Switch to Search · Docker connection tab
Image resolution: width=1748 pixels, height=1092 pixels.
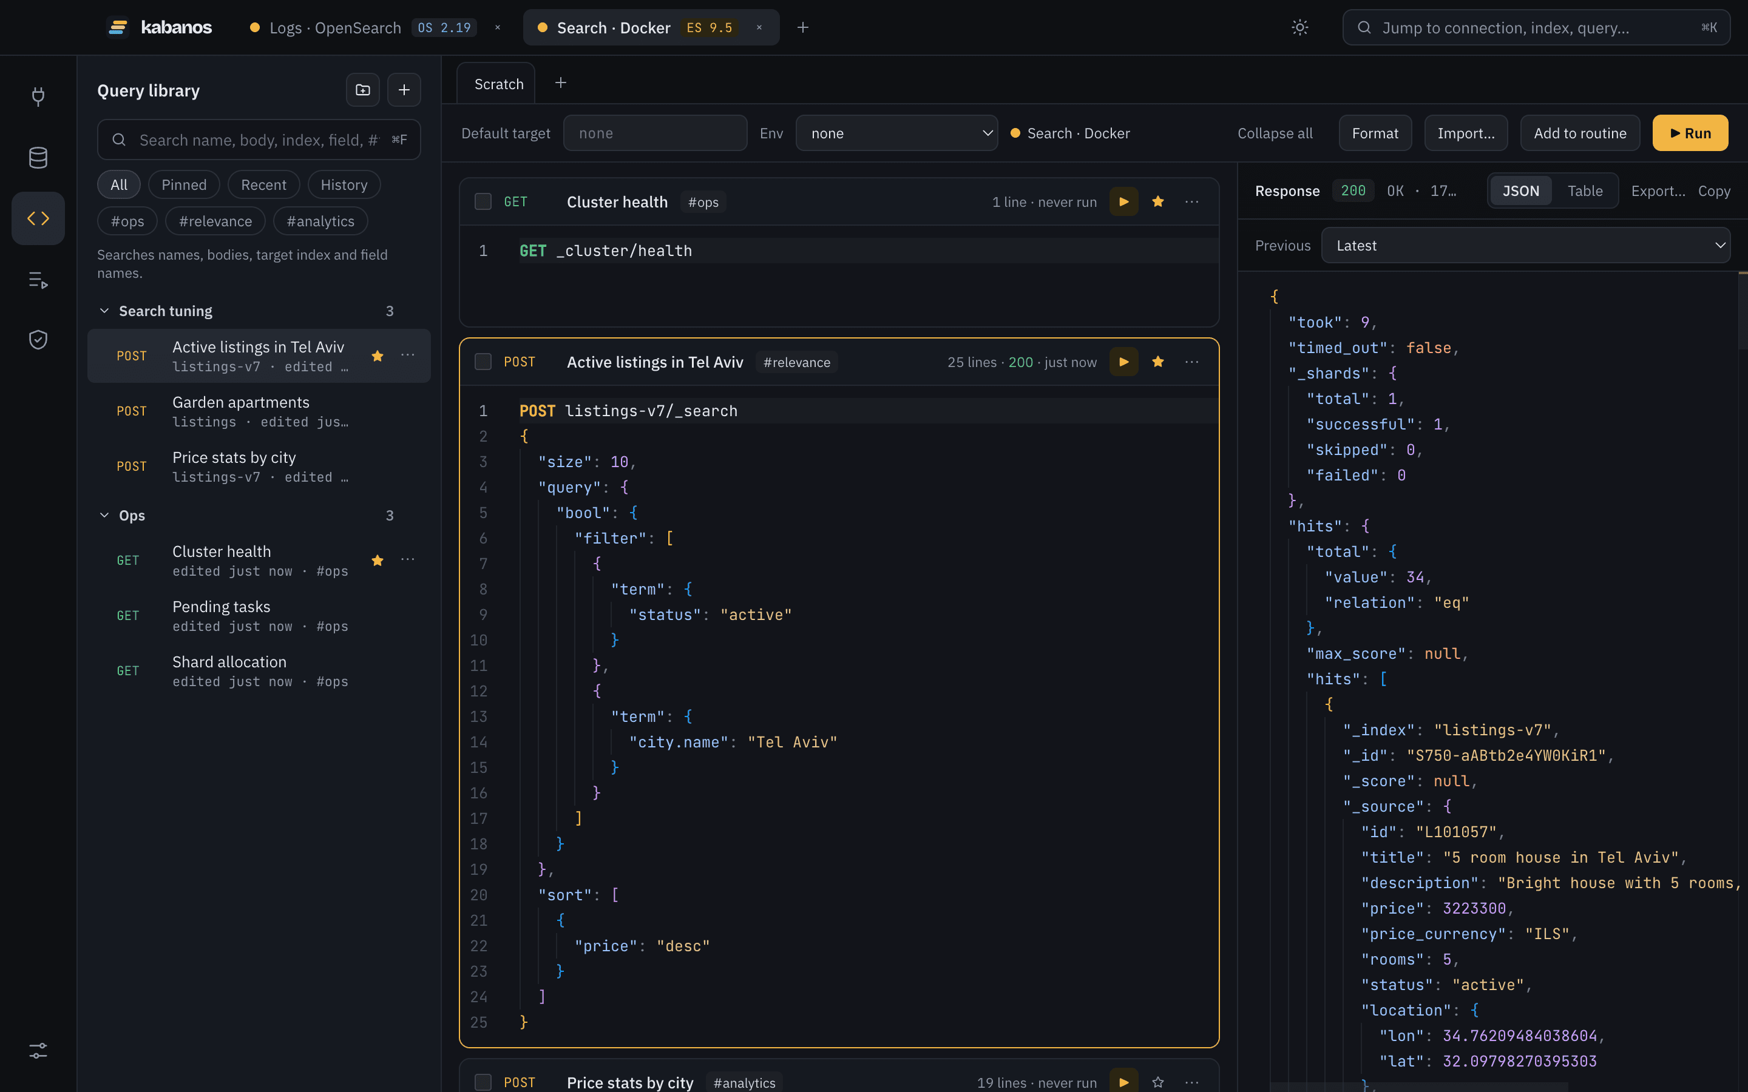pos(651,27)
